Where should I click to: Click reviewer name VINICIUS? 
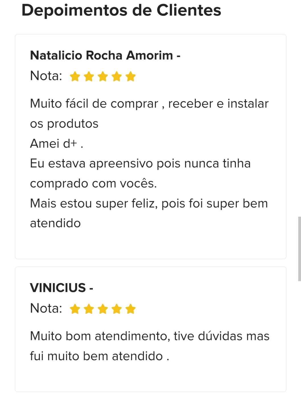(58, 288)
